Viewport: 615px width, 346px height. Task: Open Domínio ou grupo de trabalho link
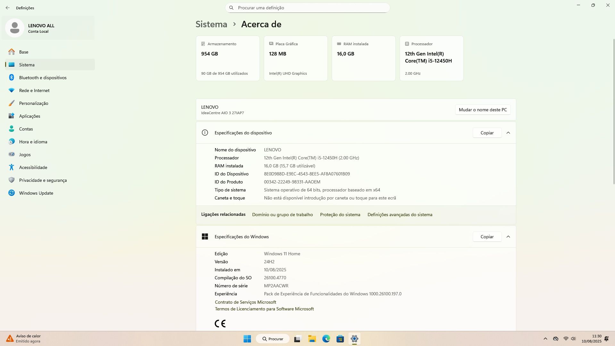[282, 215]
